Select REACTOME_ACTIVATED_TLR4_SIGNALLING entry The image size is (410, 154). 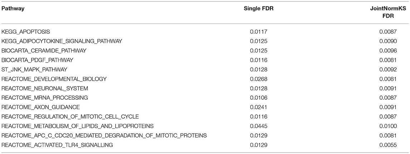coord(57,145)
